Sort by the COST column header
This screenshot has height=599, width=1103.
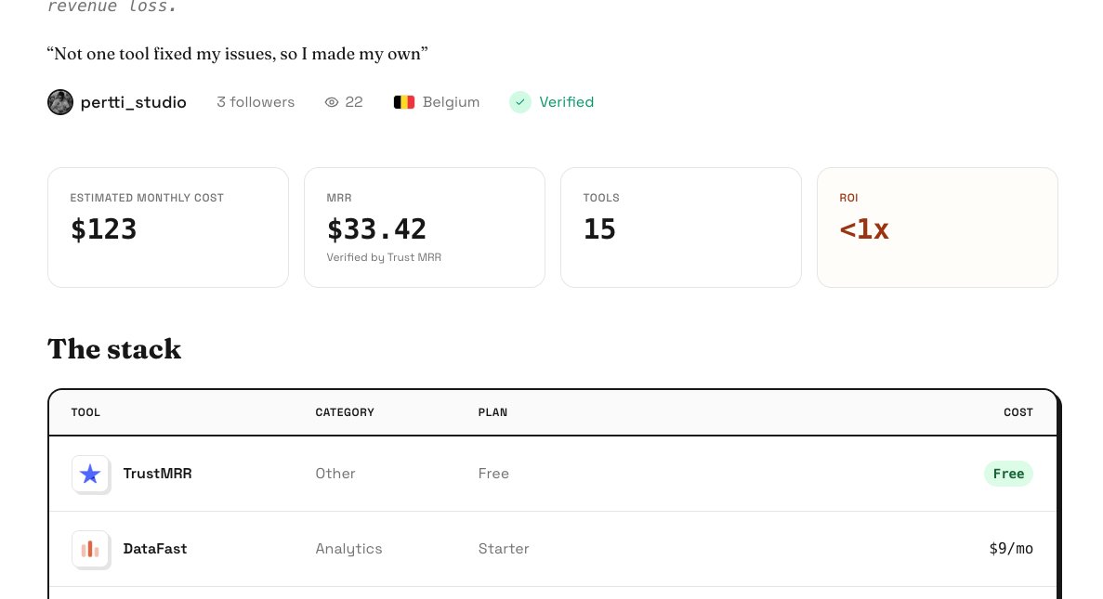[1018, 412]
